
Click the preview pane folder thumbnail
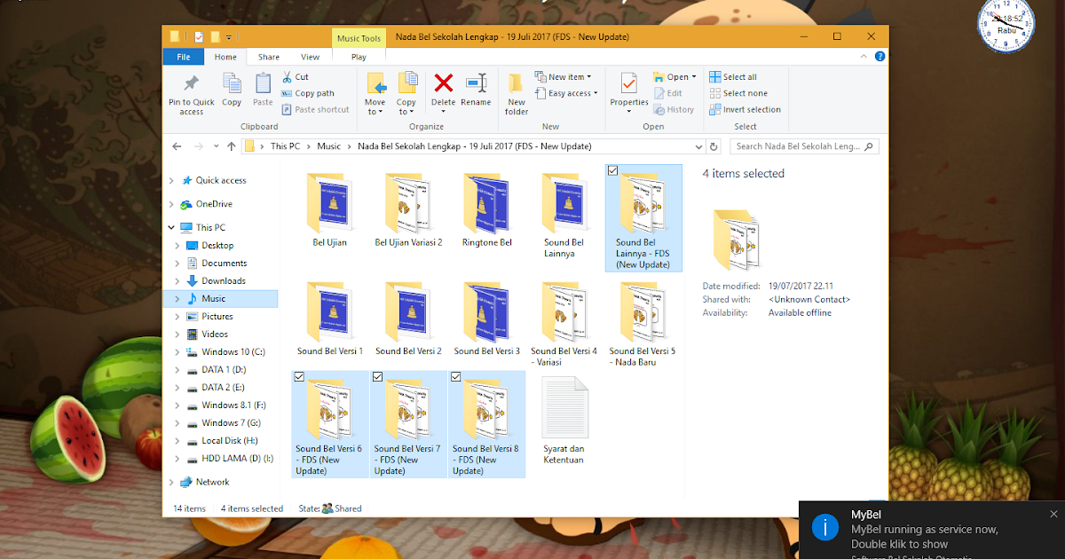pyautogui.click(x=736, y=239)
